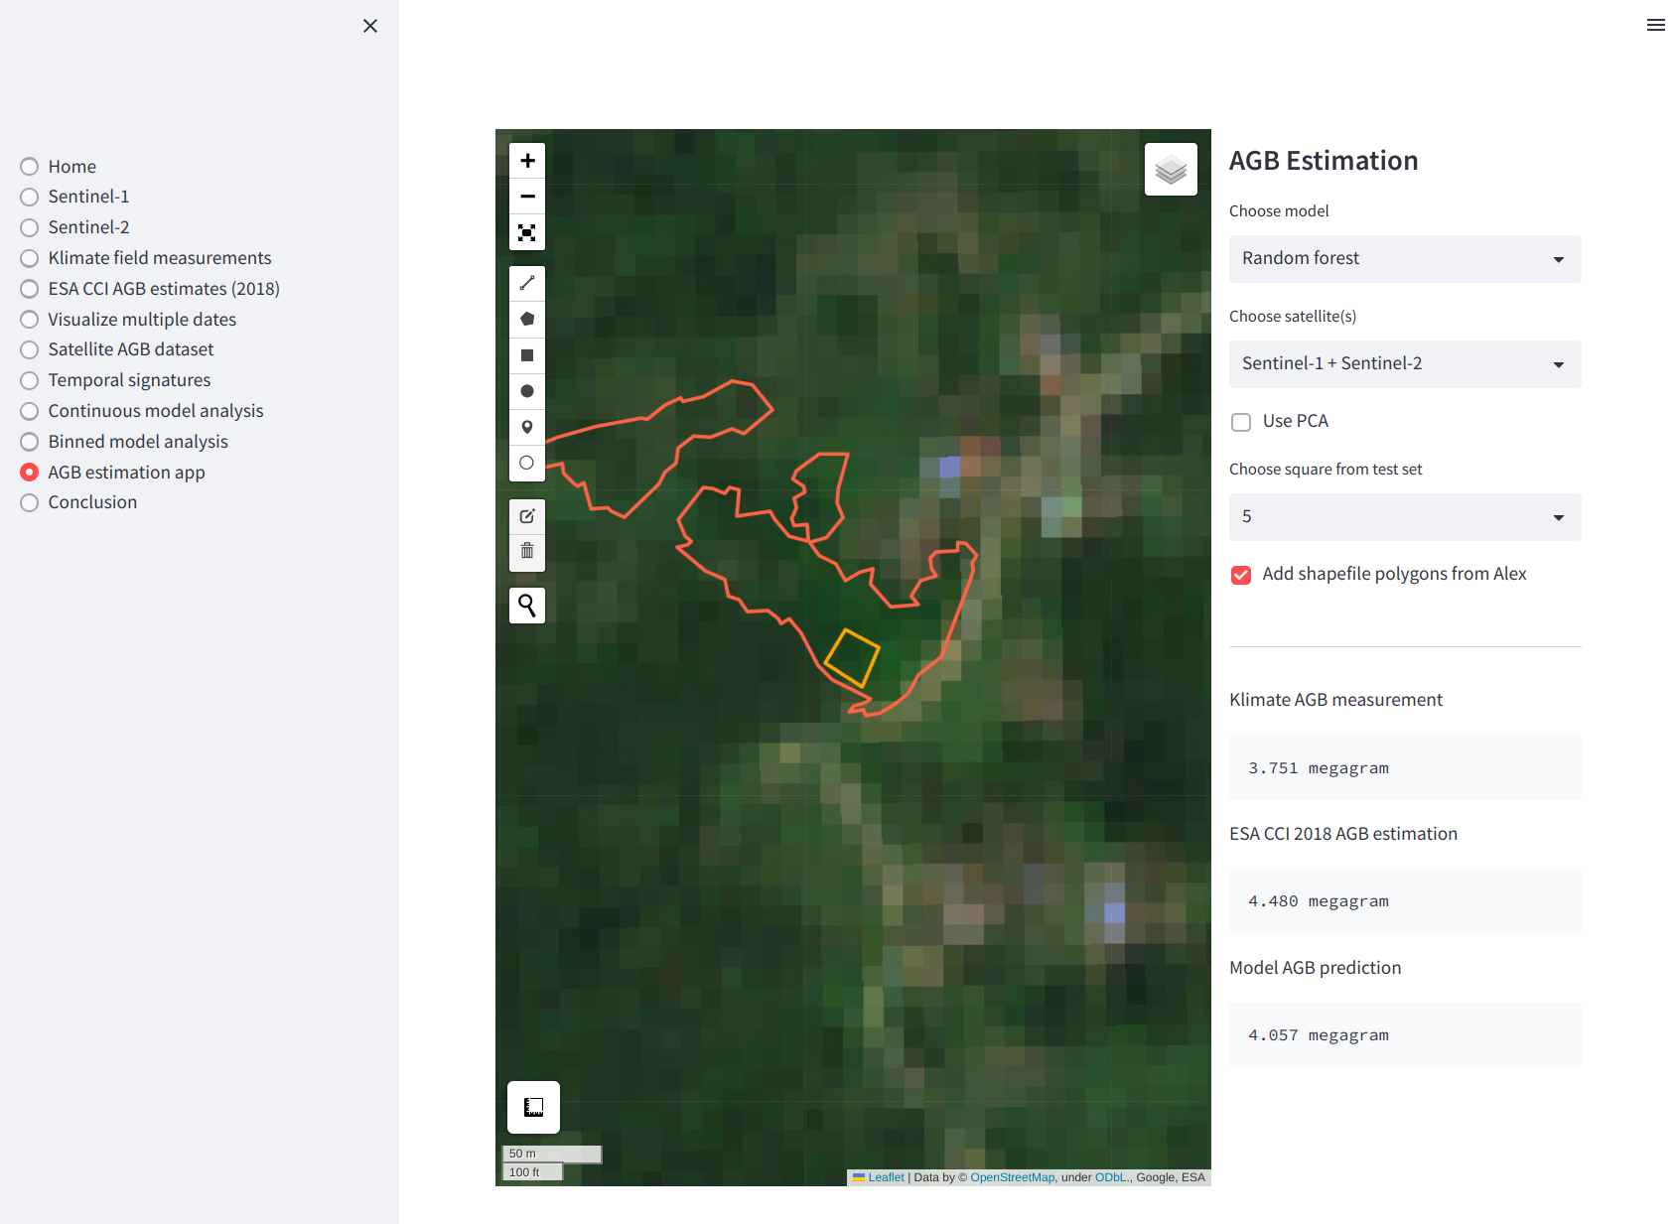Select Satellite AGB dataset option
Image resolution: width=1677 pixels, height=1224 pixels.
click(117, 349)
